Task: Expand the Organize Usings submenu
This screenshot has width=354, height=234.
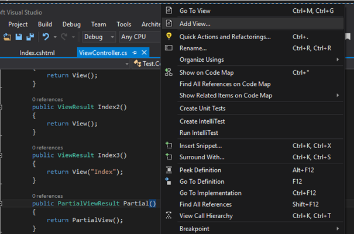Action: [x=338, y=60]
